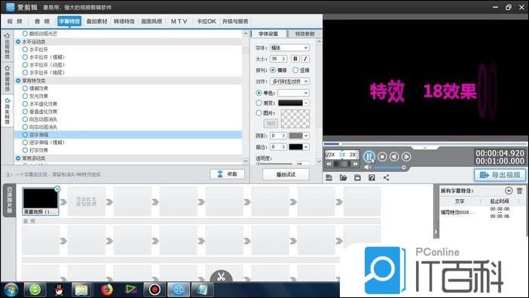This screenshot has width=529, height=298.
Task: Select the 出现特效 side tab
Action: click(x=7, y=46)
